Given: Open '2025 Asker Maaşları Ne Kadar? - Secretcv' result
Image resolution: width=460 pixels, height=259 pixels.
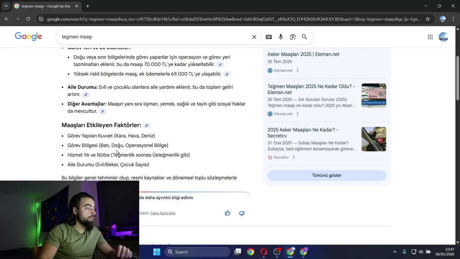Looking at the screenshot, I should point(303,133).
